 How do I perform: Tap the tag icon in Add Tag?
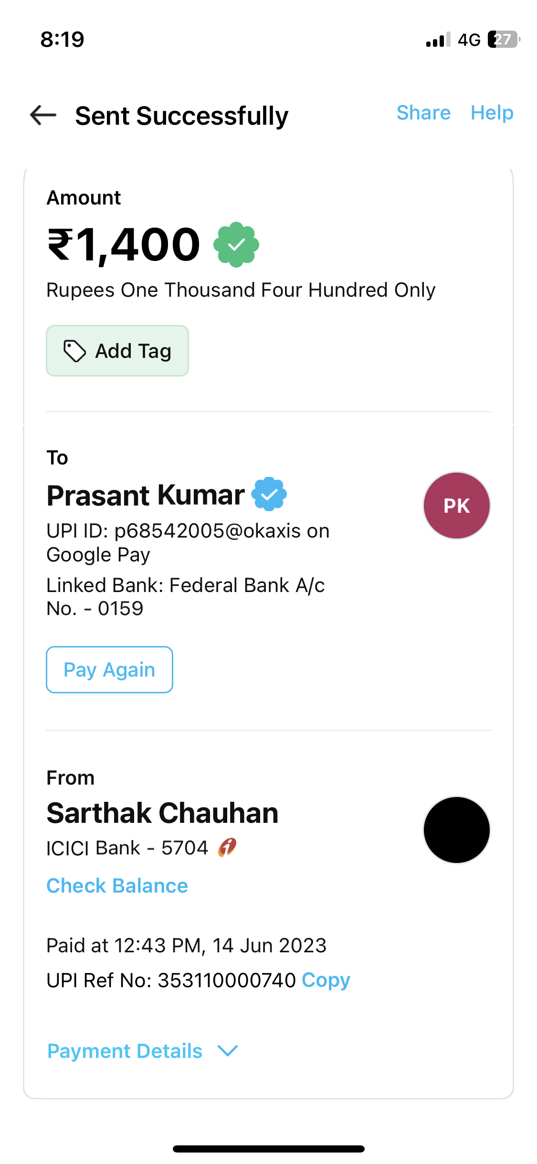coord(75,351)
